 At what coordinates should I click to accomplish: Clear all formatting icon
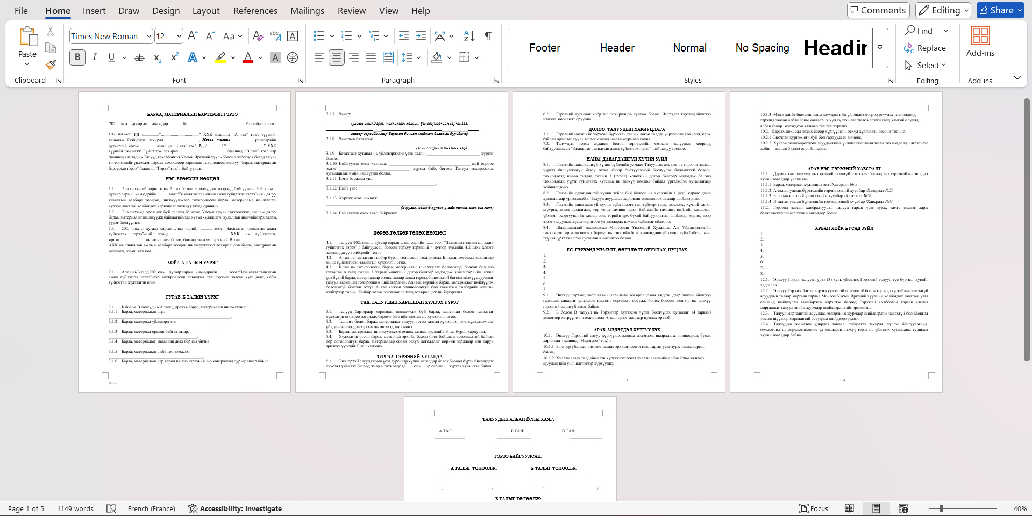pyautogui.click(x=258, y=36)
